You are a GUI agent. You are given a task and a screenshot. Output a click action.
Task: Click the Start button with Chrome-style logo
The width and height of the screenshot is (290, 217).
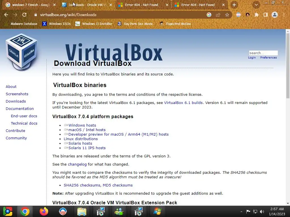click(7, 211)
